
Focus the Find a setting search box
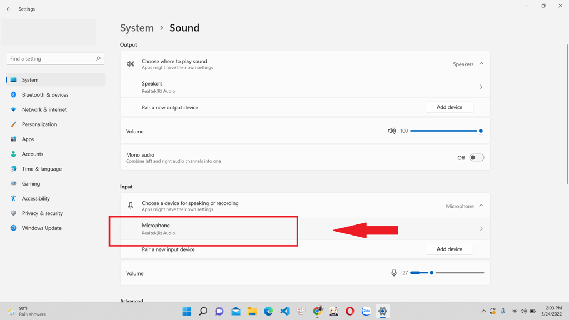click(56, 58)
